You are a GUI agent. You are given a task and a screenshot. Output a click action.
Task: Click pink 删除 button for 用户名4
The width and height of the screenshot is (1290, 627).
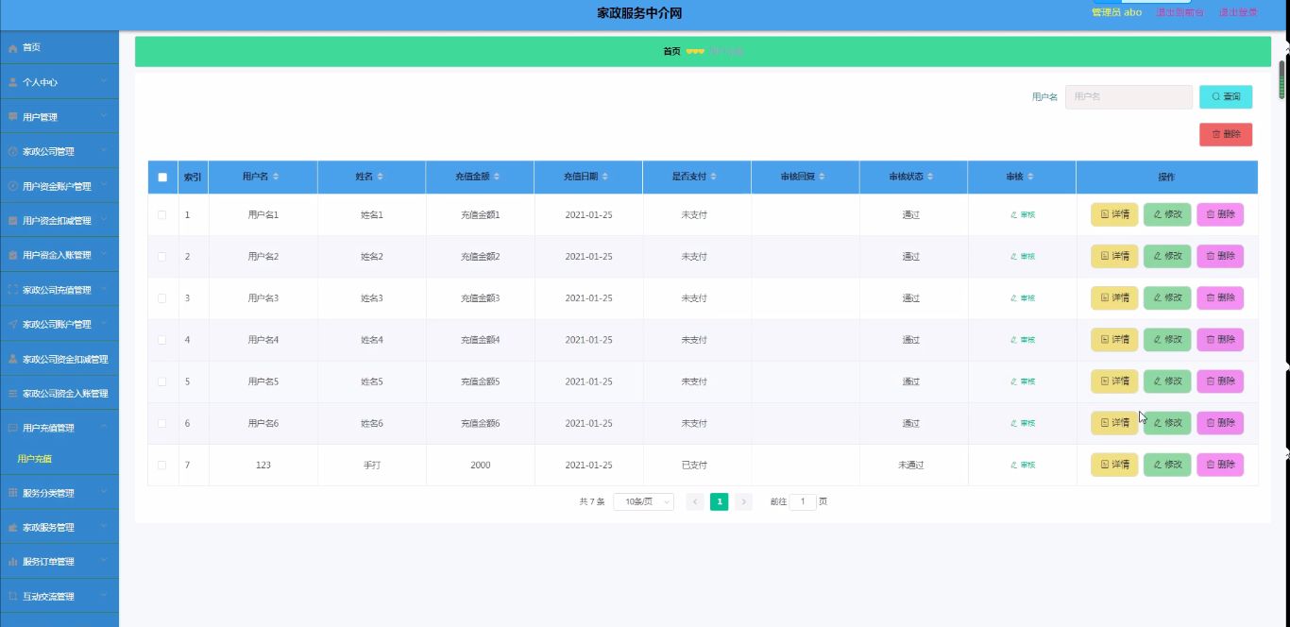1220,339
